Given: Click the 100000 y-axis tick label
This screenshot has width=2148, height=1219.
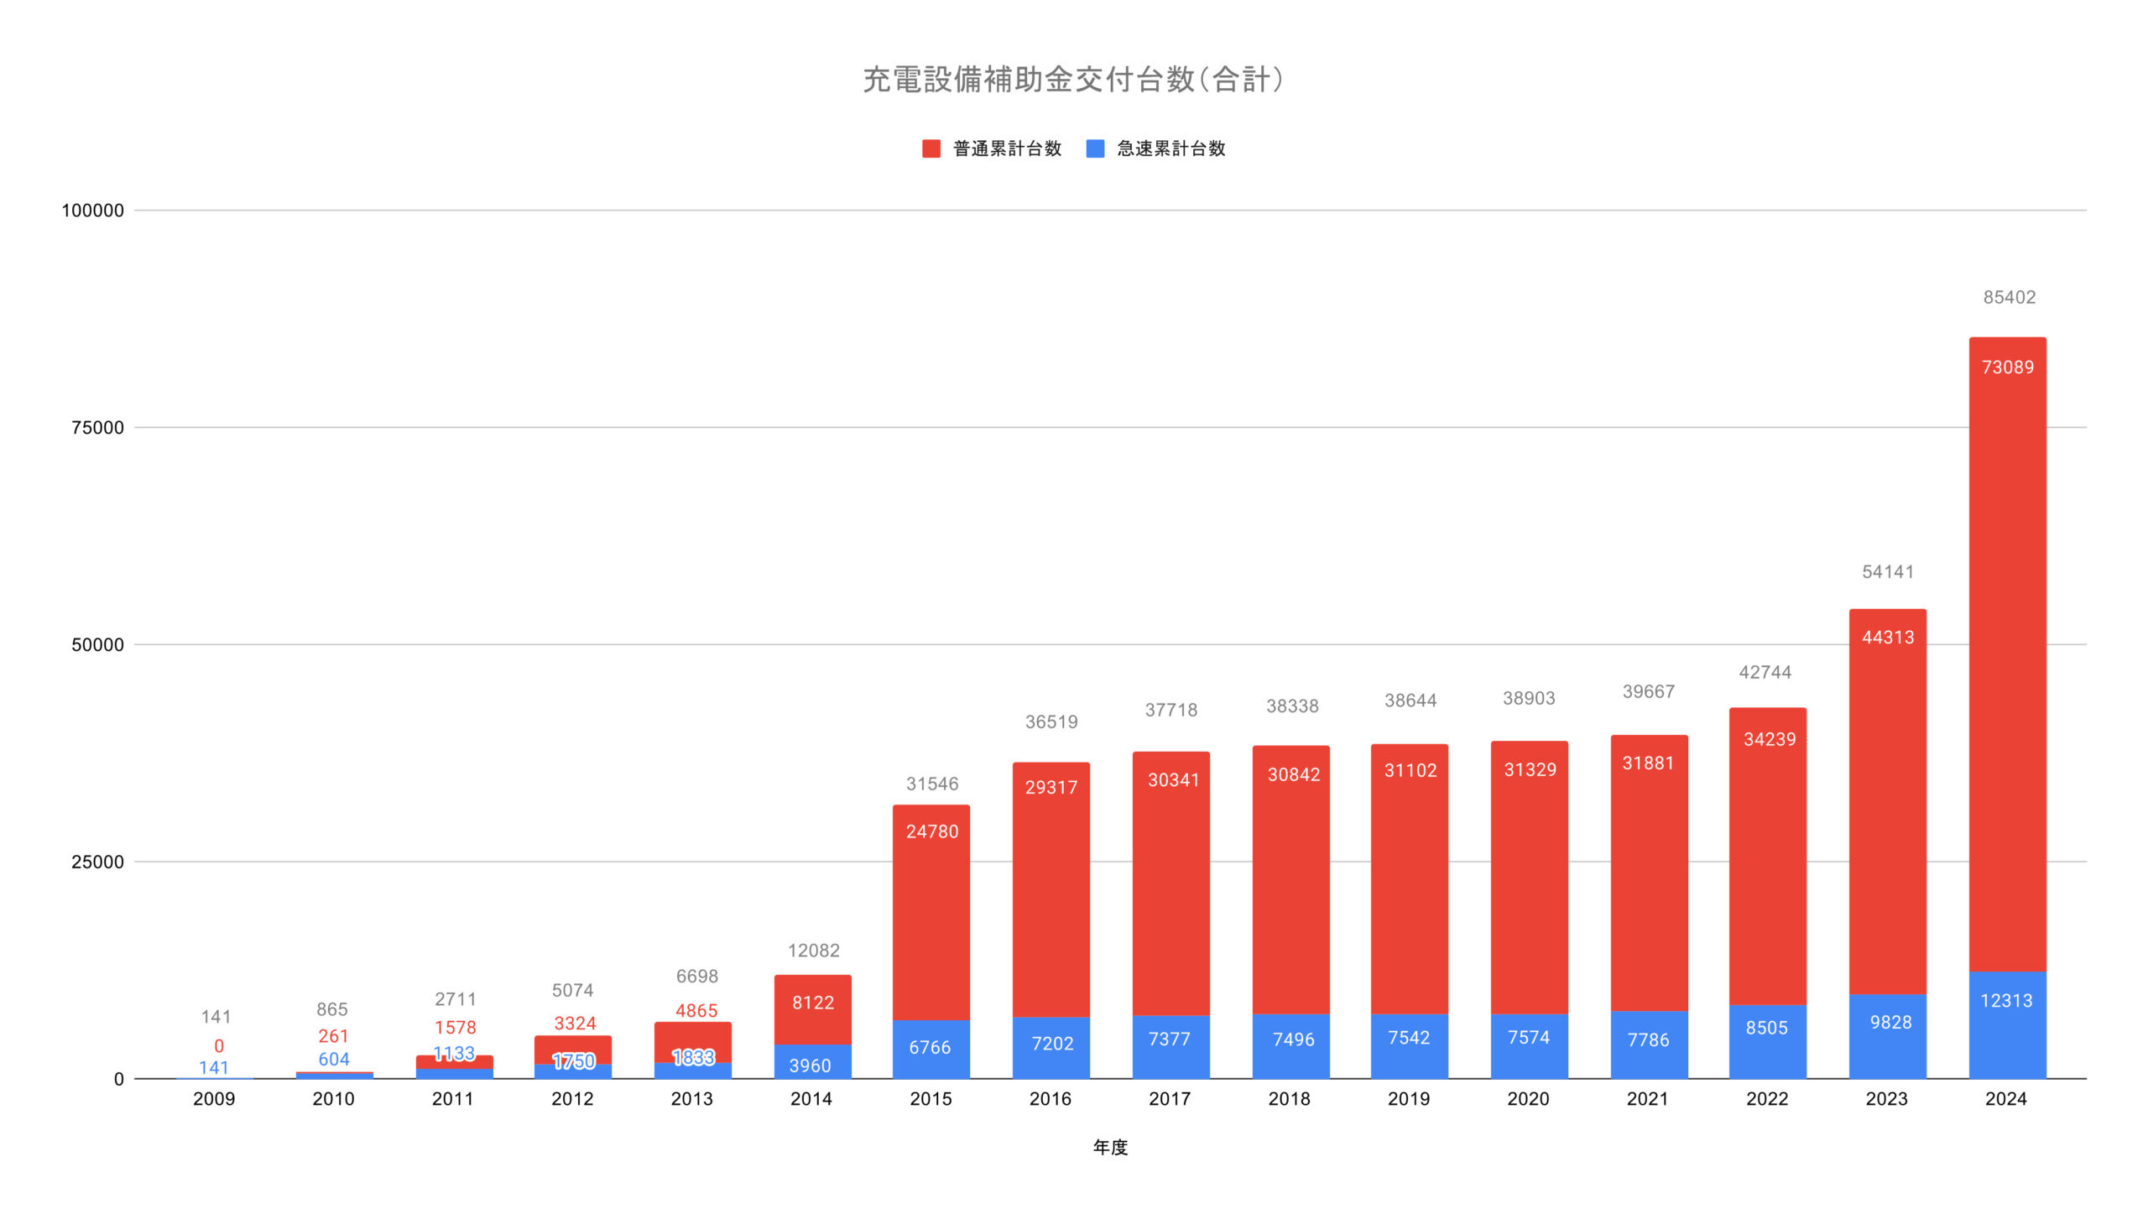Looking at the screenshot, I should pyautogui.click(x=92, y=211).
